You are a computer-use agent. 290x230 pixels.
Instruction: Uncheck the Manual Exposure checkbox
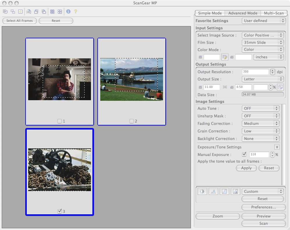pos(244,154)
